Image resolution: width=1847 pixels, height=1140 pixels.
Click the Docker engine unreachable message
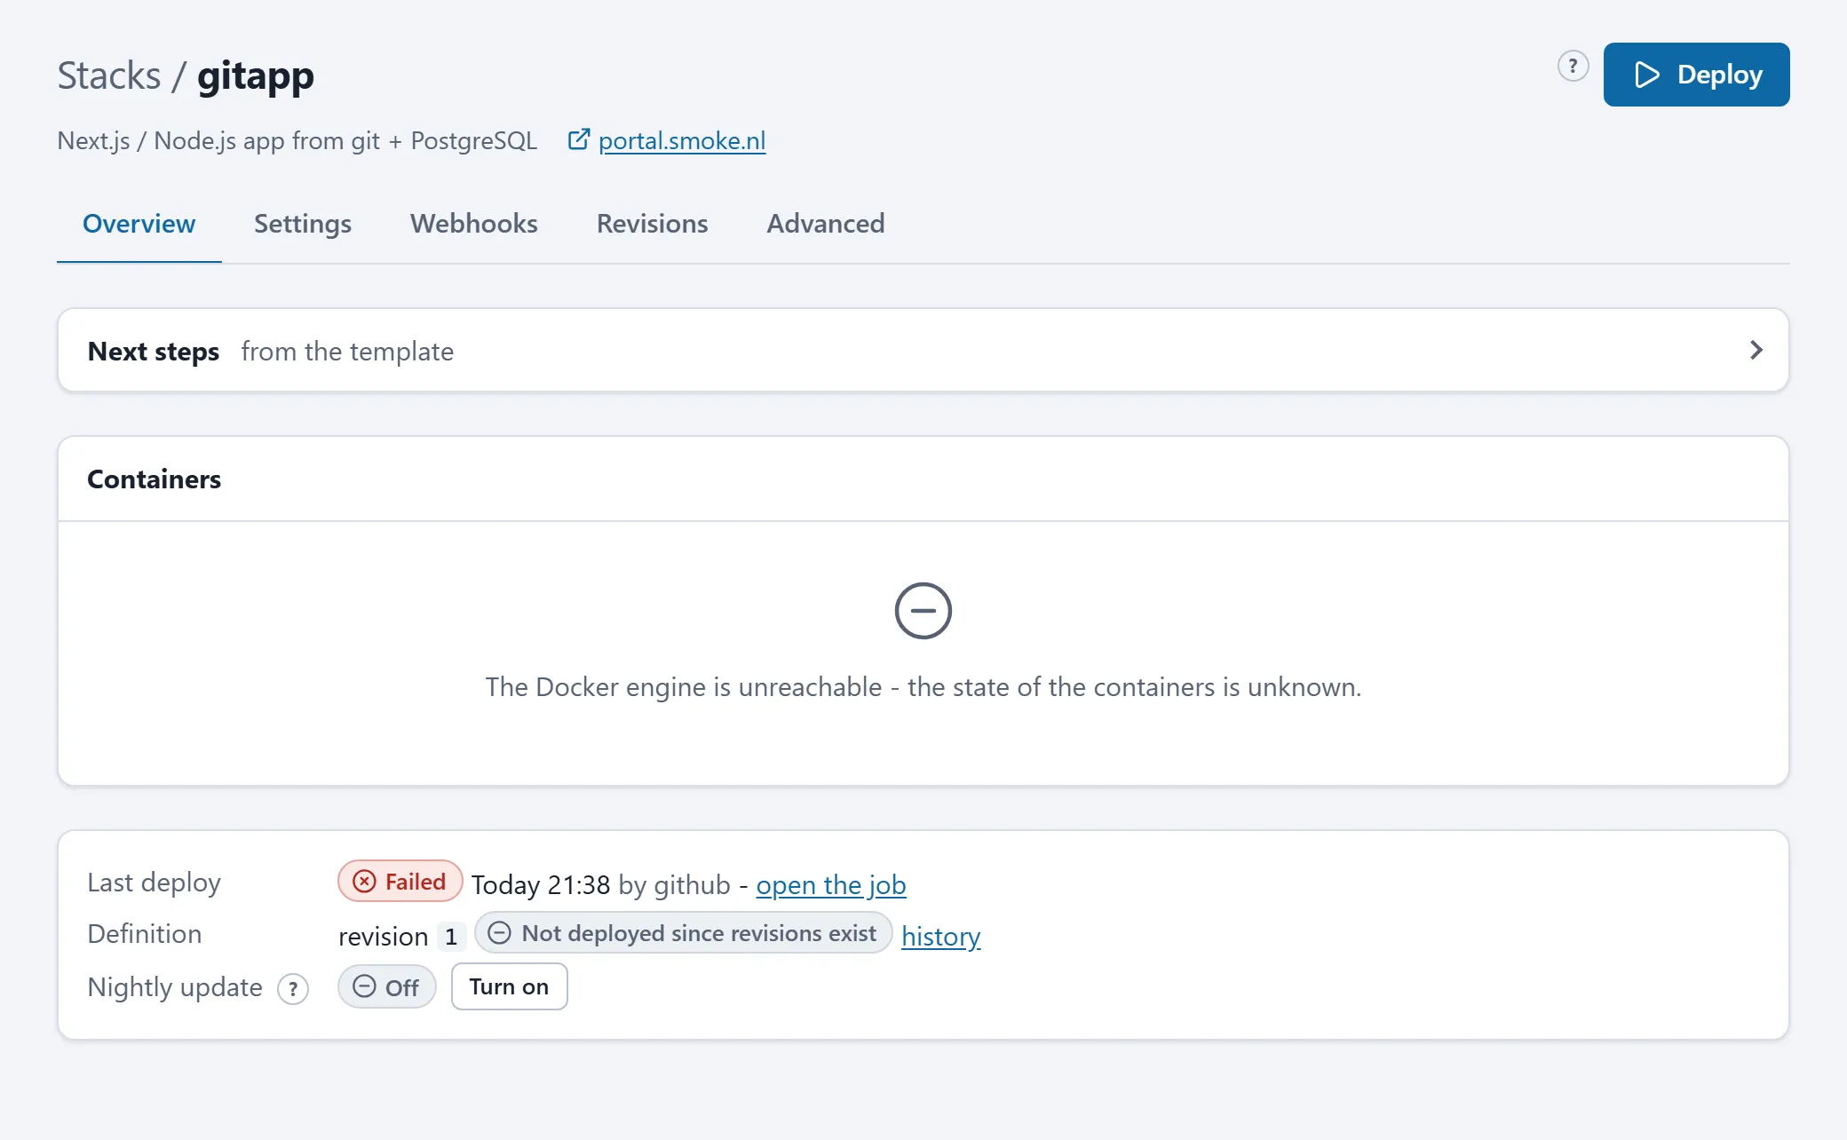click(x=923, y=686)
